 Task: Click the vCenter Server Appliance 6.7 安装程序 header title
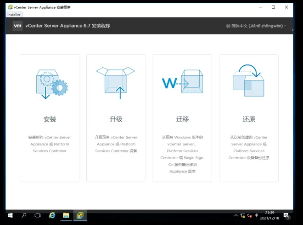68,26
